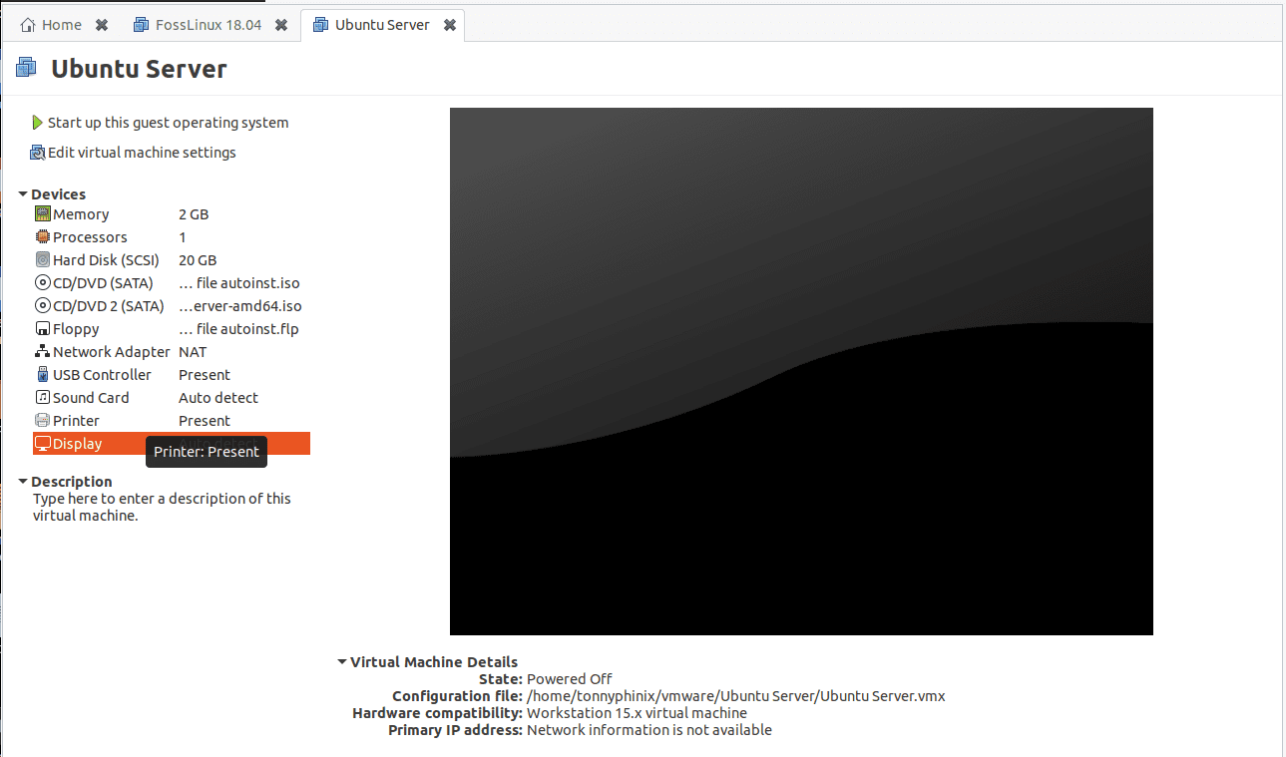Click the configuration file path
The width and height of the screenshot is (1286, 757).
(x=735, y=696)
